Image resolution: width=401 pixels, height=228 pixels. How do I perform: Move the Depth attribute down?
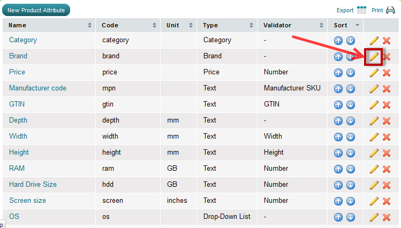tap(350, 121)
